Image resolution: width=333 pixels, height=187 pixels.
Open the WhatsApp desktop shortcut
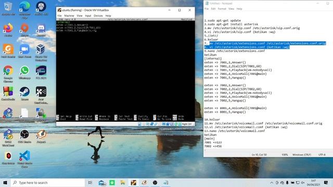tap(24, 73)
